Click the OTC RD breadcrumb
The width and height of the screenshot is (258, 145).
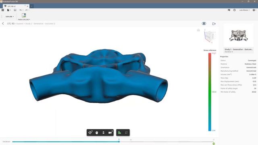tap(11, 24)
